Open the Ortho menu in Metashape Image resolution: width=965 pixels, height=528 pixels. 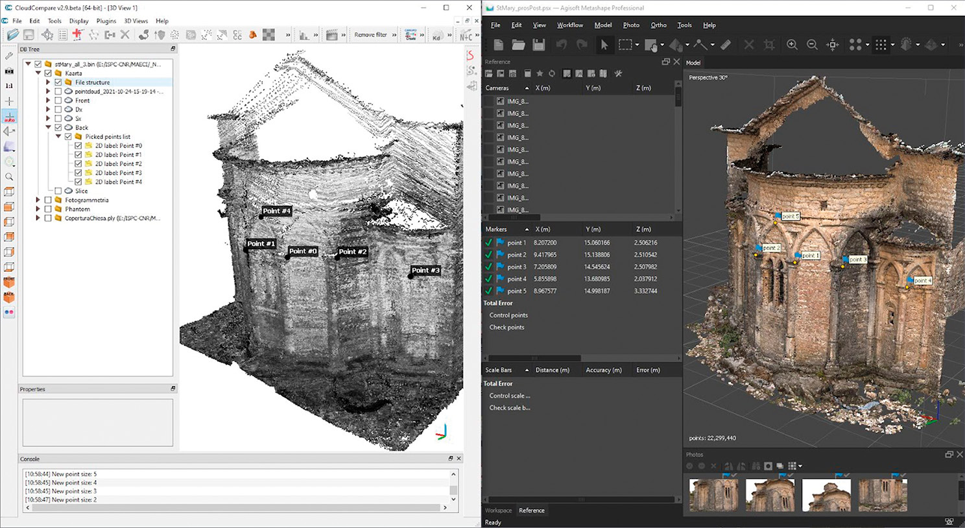[x=658, y=25]
